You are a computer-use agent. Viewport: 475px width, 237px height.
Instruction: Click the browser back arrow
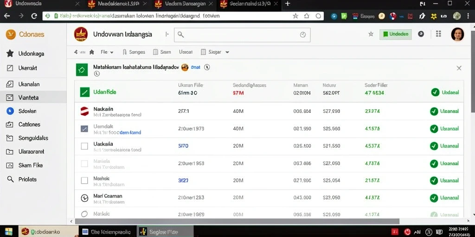(7, 16)
